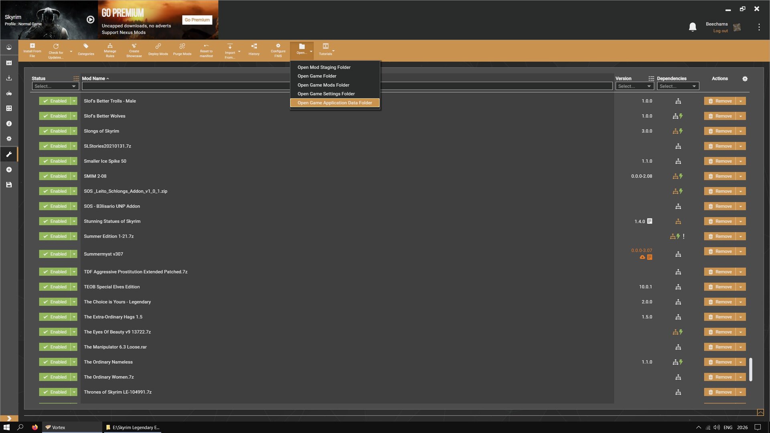Viewport: 770px width, 433px height.
Task: Remove TDF Aggressive Prostitution Extended Patched
Action: pos(720,272)
